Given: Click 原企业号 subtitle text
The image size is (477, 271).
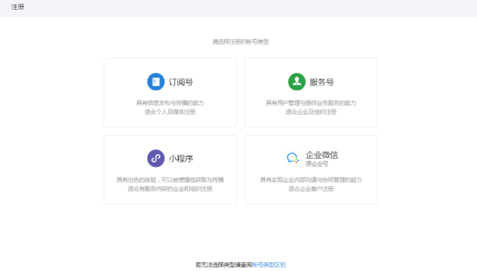Looking at the screenshot, I should coord(317,164).
